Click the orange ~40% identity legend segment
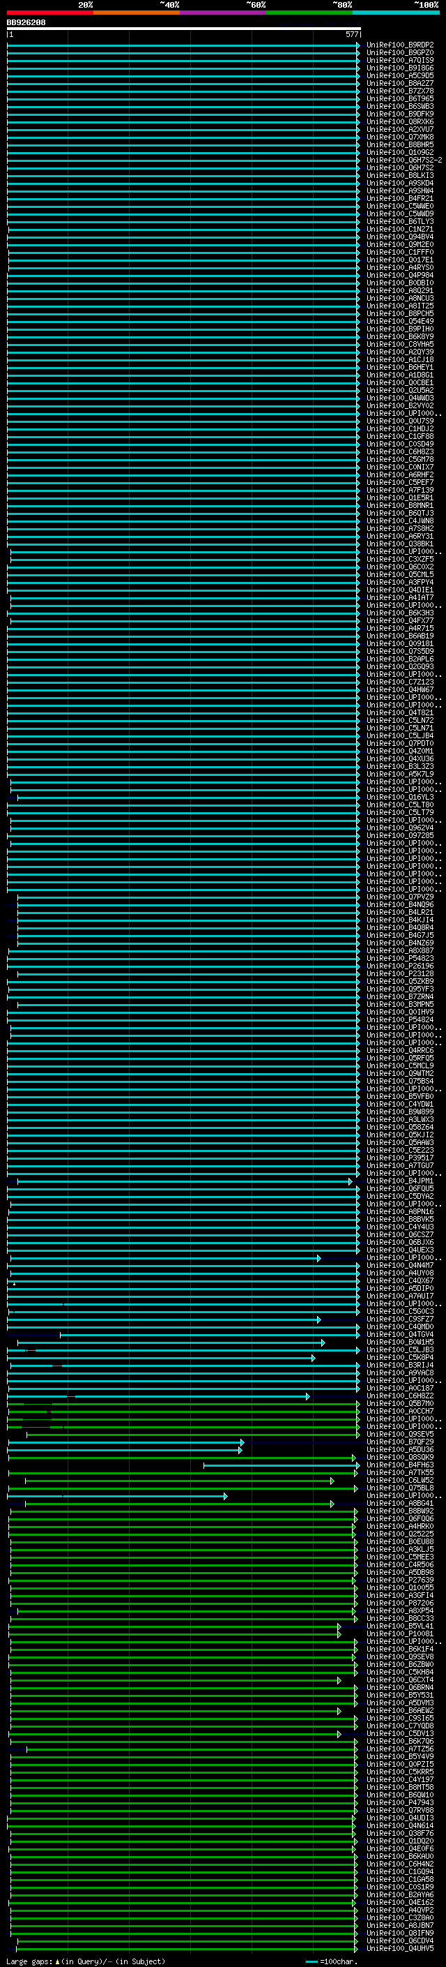This screenshot has width=446, height=1967. (x=137, y=13)
